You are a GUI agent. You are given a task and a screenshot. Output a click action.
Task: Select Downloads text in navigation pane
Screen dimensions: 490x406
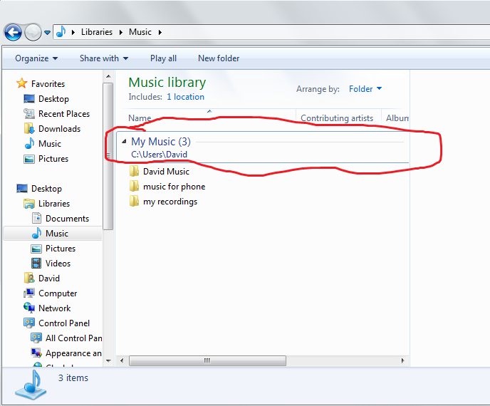tap(59, 129)
